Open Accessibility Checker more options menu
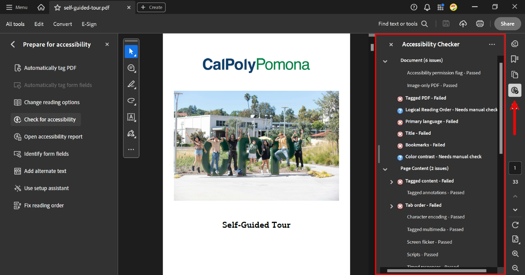 pos(492,44)
